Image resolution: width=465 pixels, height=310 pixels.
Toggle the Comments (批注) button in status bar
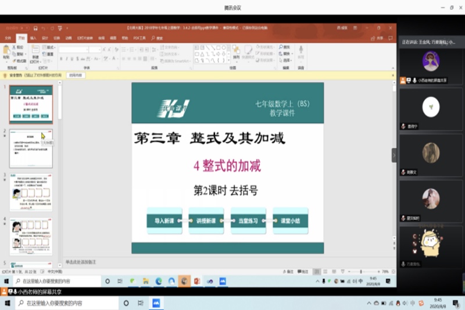303,272
